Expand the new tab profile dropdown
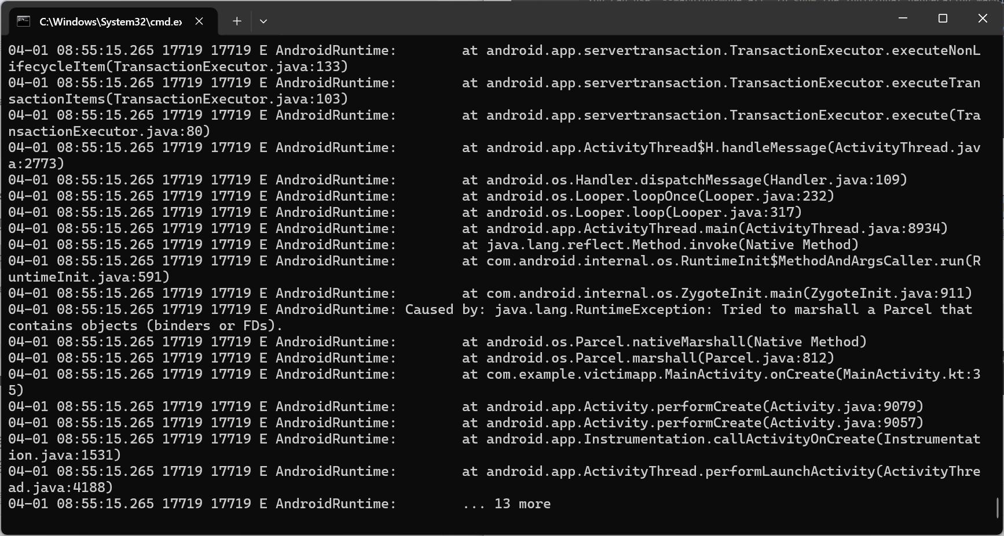This screenshot has height=536, width=1004. (263, 21)
